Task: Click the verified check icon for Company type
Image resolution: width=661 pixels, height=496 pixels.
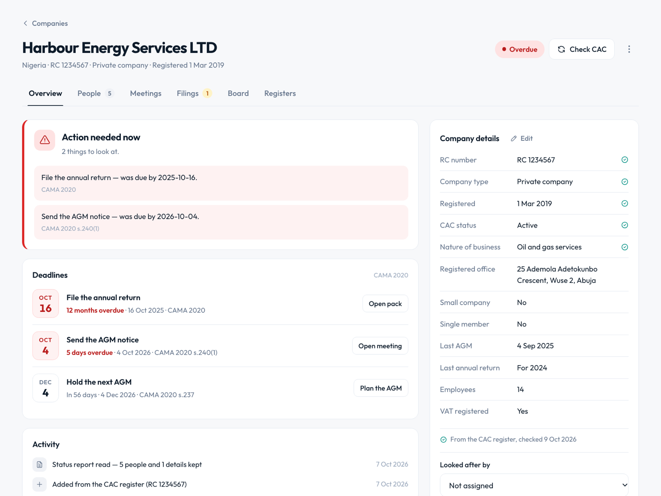Action: click(x=625, y=182)
